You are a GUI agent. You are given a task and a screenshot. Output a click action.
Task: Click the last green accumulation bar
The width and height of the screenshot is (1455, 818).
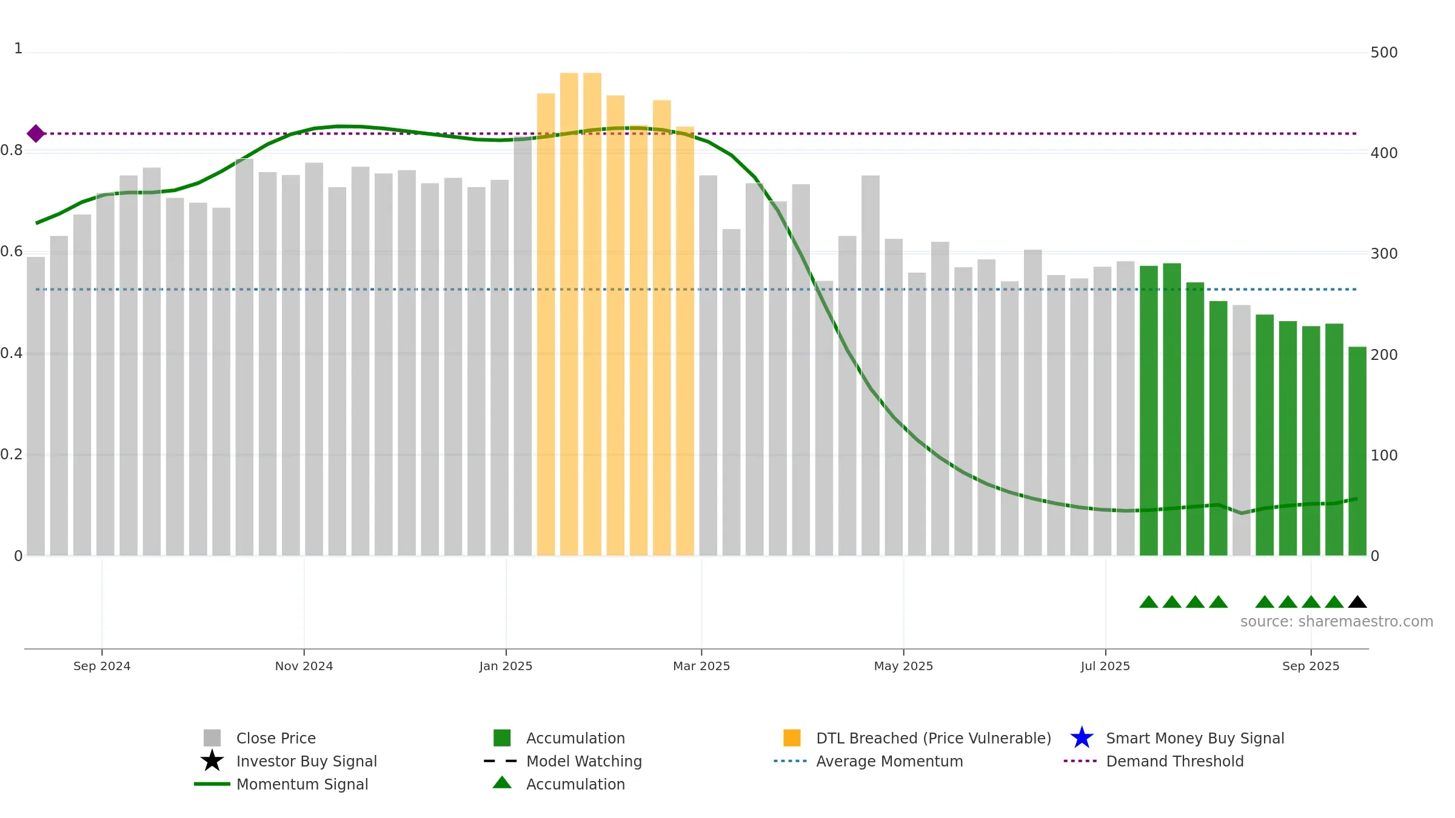1357,451
